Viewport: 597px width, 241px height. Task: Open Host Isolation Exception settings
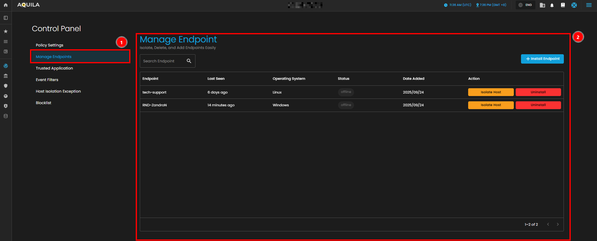(x=58, y=91)
